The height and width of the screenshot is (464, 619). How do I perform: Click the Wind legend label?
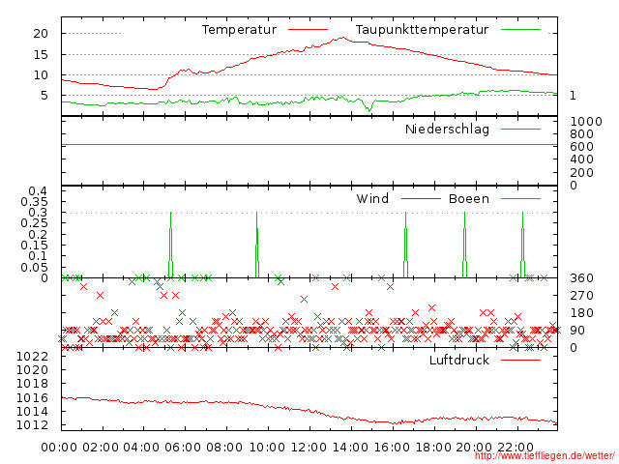click(x=372, y=199)
